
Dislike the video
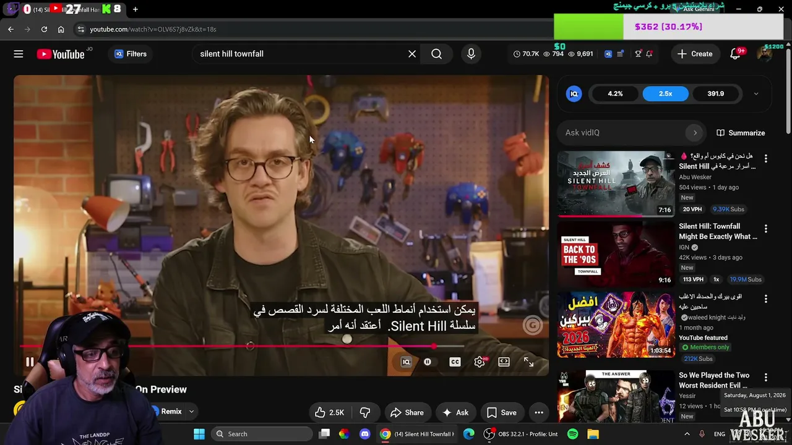point(365,412)
